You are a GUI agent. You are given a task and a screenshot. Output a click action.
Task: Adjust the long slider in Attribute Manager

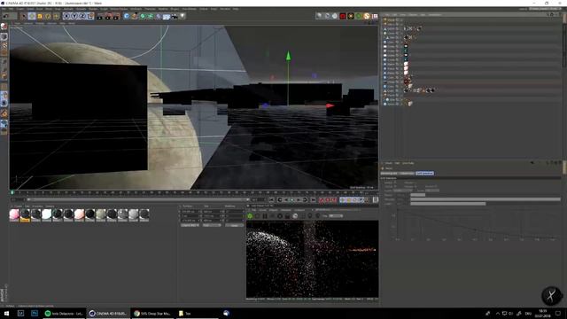pyautogui.click(x=485, y=199)
